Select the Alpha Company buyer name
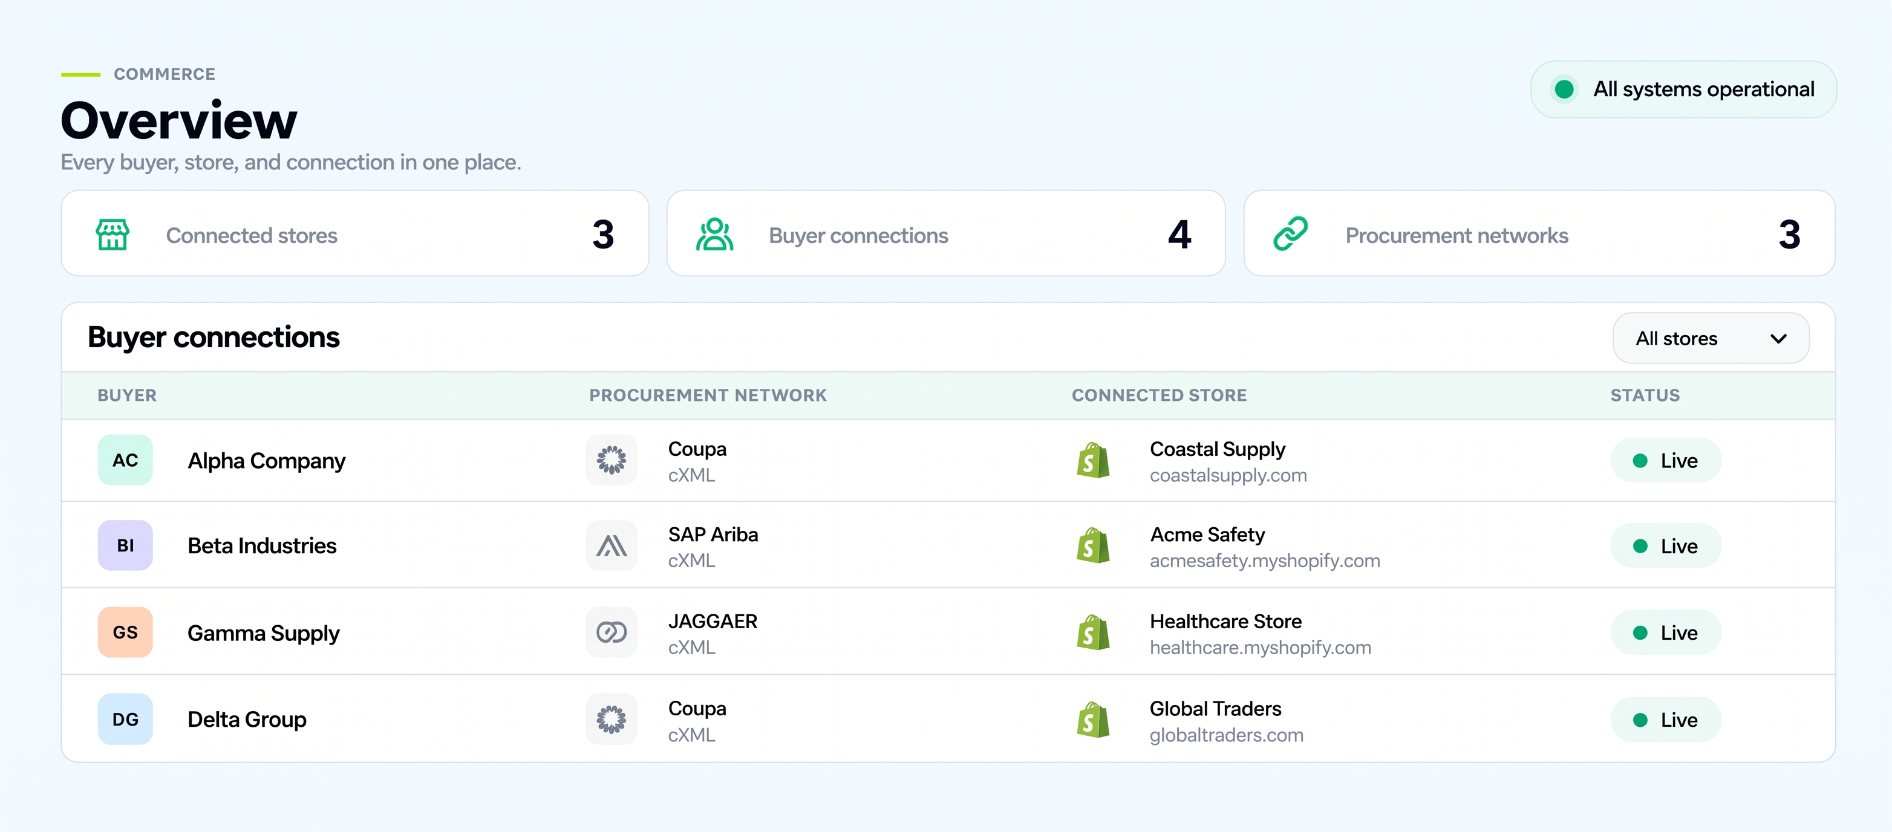This screenshot has width=1892, height=832. (266, 461)
